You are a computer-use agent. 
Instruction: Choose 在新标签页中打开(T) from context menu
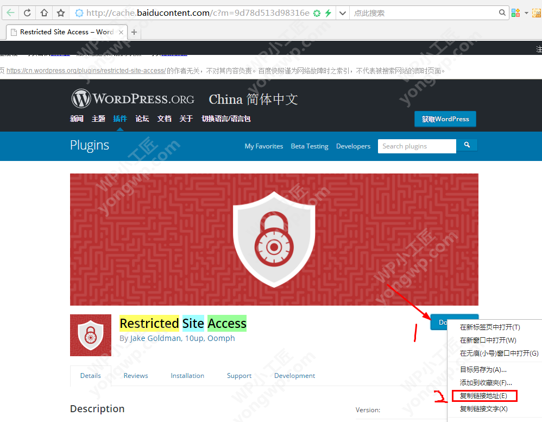pyautogui.click(x=490, y=327)
